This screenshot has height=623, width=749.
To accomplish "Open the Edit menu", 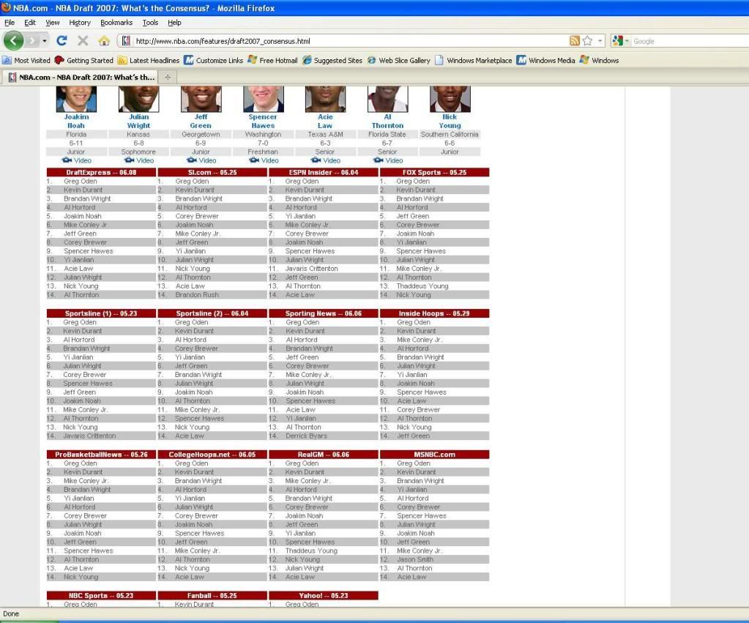I will (x=29, y=23).
